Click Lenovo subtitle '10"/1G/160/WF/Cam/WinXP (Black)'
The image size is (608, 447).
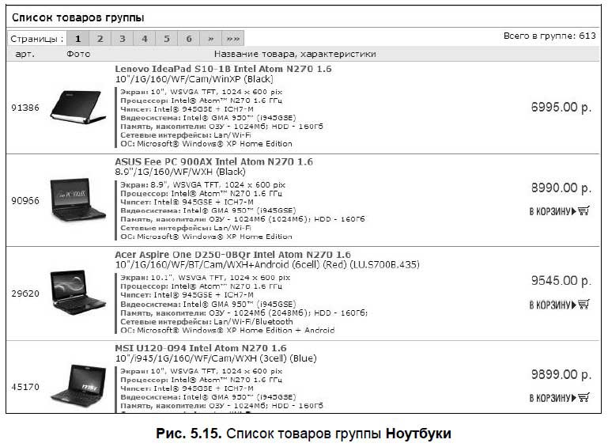click(194, 79)
